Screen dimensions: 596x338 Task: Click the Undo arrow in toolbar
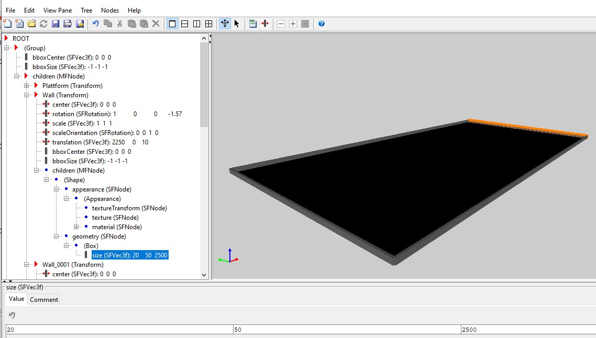95,24
